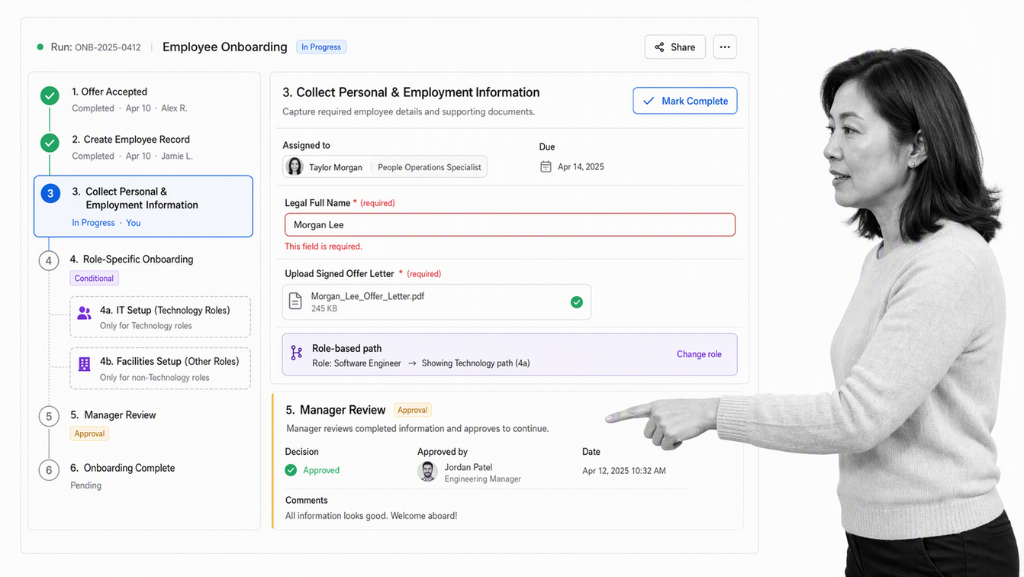This screenshot has height=577, width=1024.
Task: Click the Change role link
Action: (699, 354)
